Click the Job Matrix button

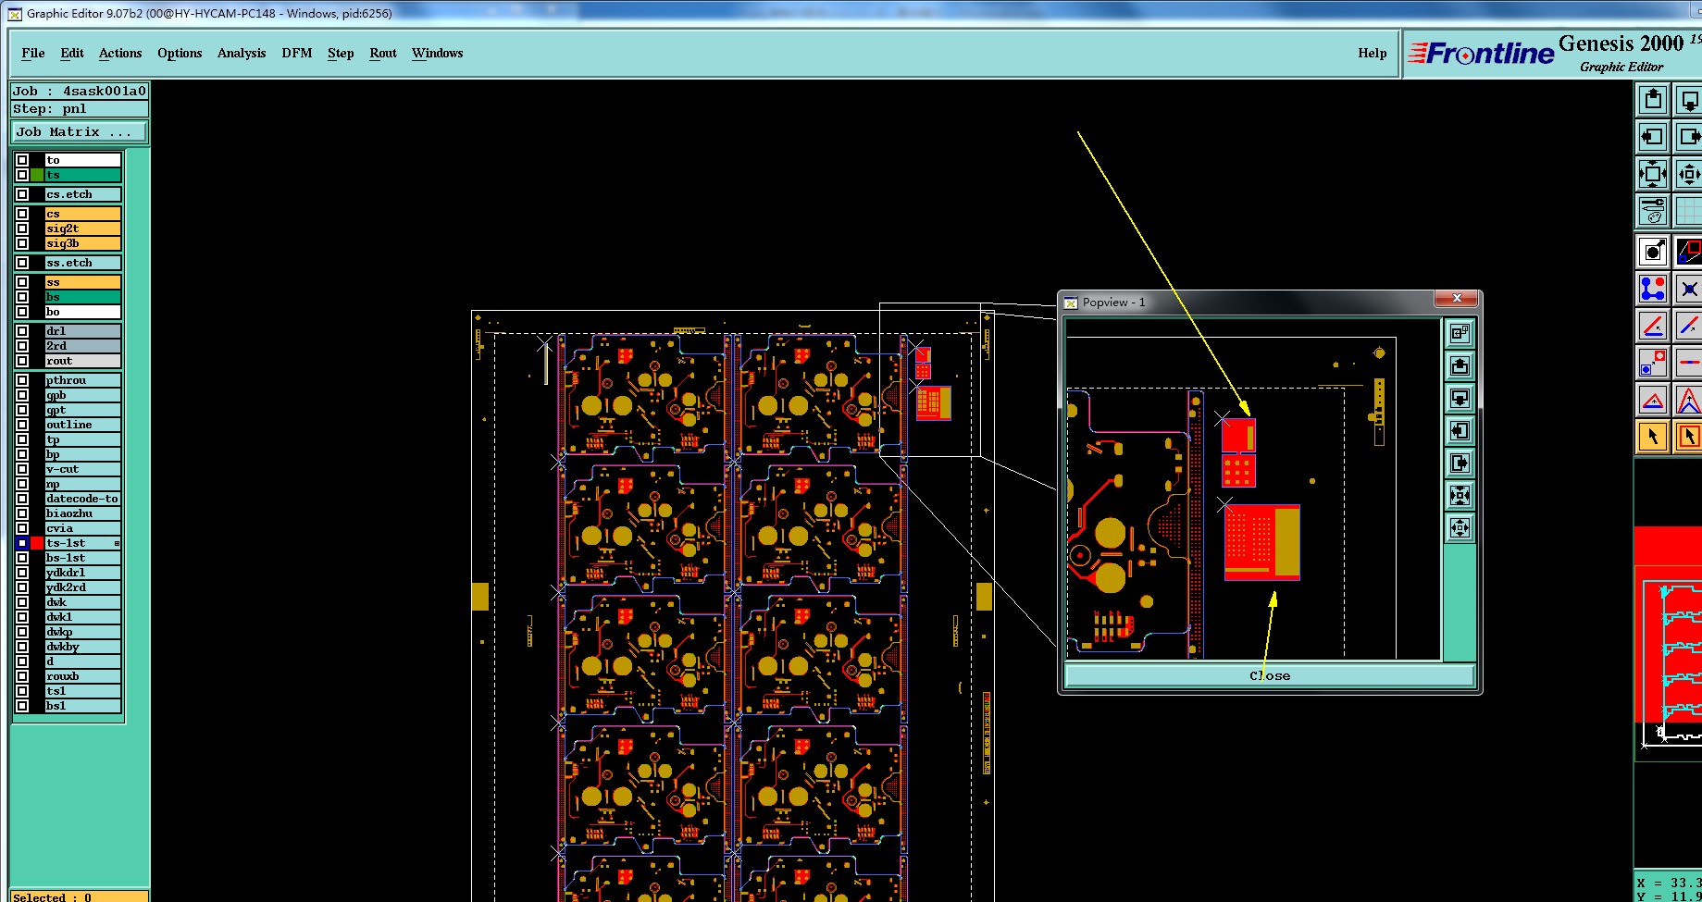coord(80,132)
